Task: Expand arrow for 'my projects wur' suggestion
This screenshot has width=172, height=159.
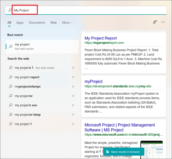Action: tap(73, 105)
